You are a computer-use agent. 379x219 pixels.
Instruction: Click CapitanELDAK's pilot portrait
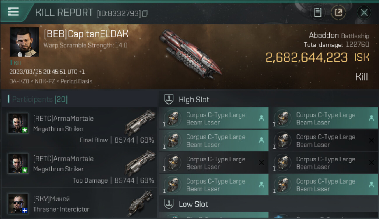click(24, 42)
